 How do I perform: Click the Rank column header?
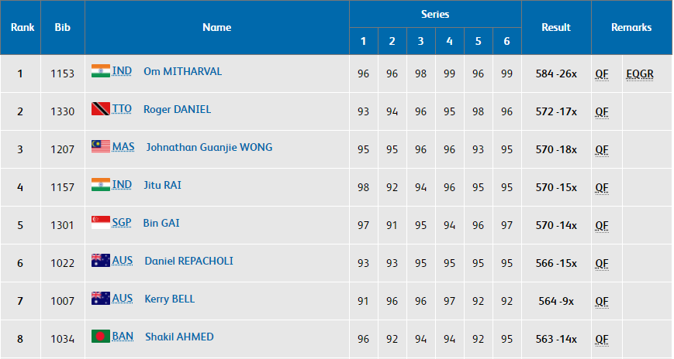coord(20,27)
